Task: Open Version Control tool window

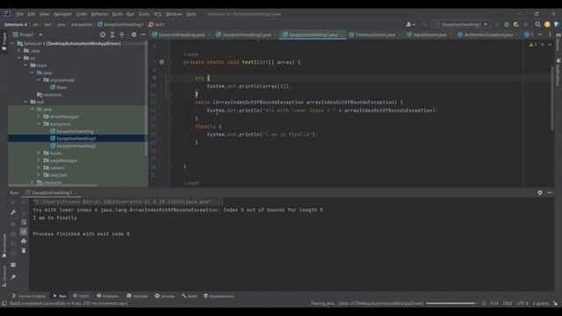Action: click(x=29, y=296)
